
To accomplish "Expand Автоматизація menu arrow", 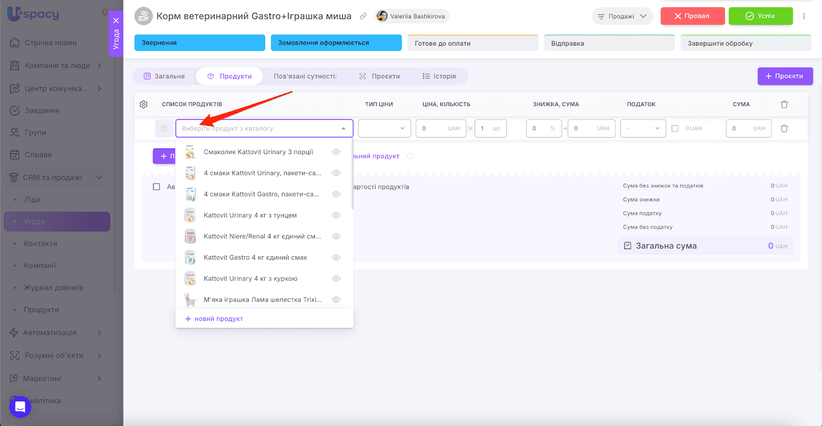I will (x=99, y=333).
